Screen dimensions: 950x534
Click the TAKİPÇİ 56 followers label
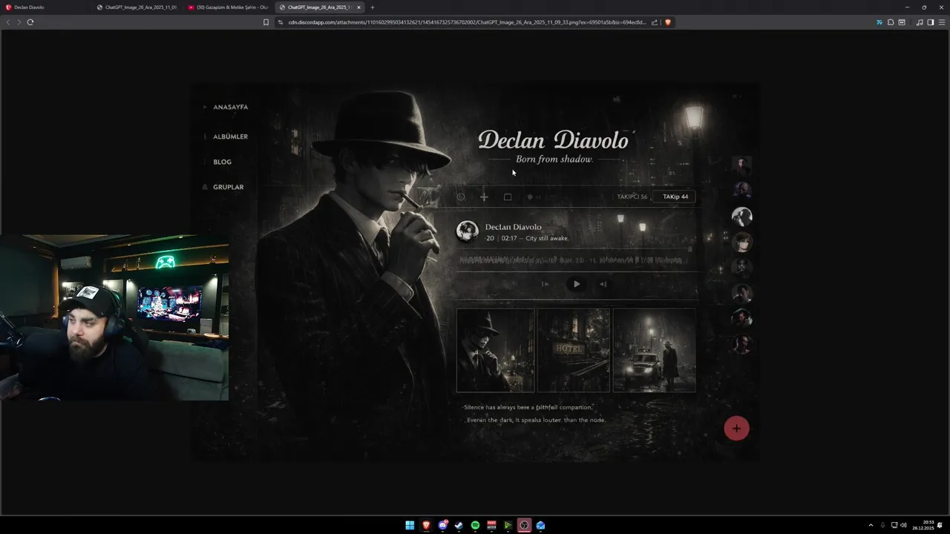[x=632, y=197]
